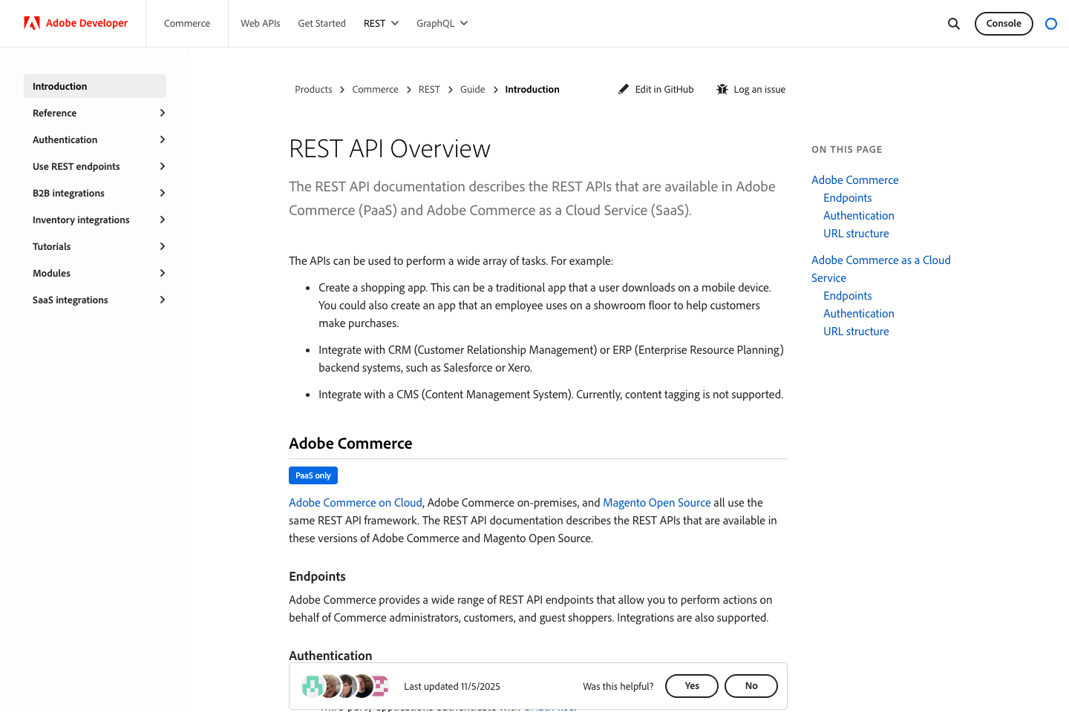Open the Adobe Commerce on Cloud link
Screen dimensions: 1069x712
click(355, 502)
